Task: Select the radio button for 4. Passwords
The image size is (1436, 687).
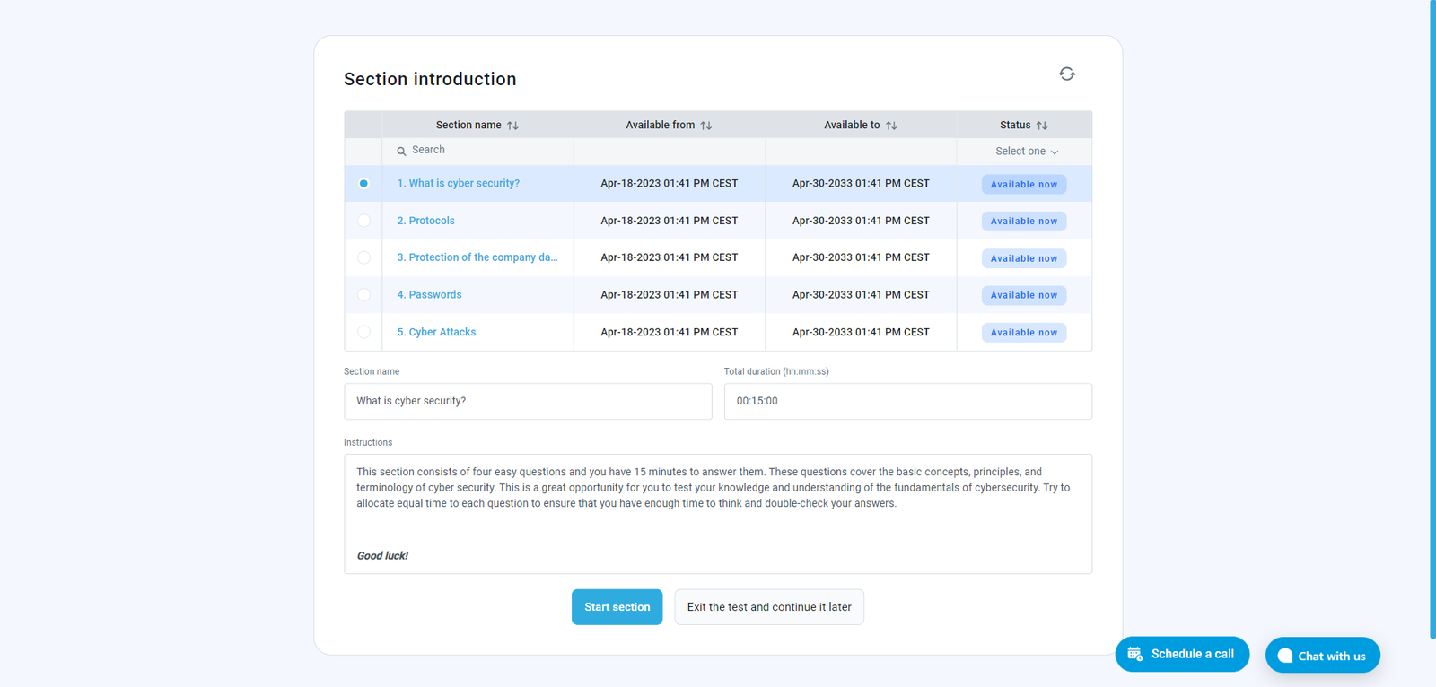Action: [363, 295]
